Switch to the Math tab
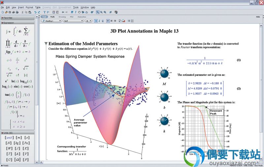 pos(52,17)
